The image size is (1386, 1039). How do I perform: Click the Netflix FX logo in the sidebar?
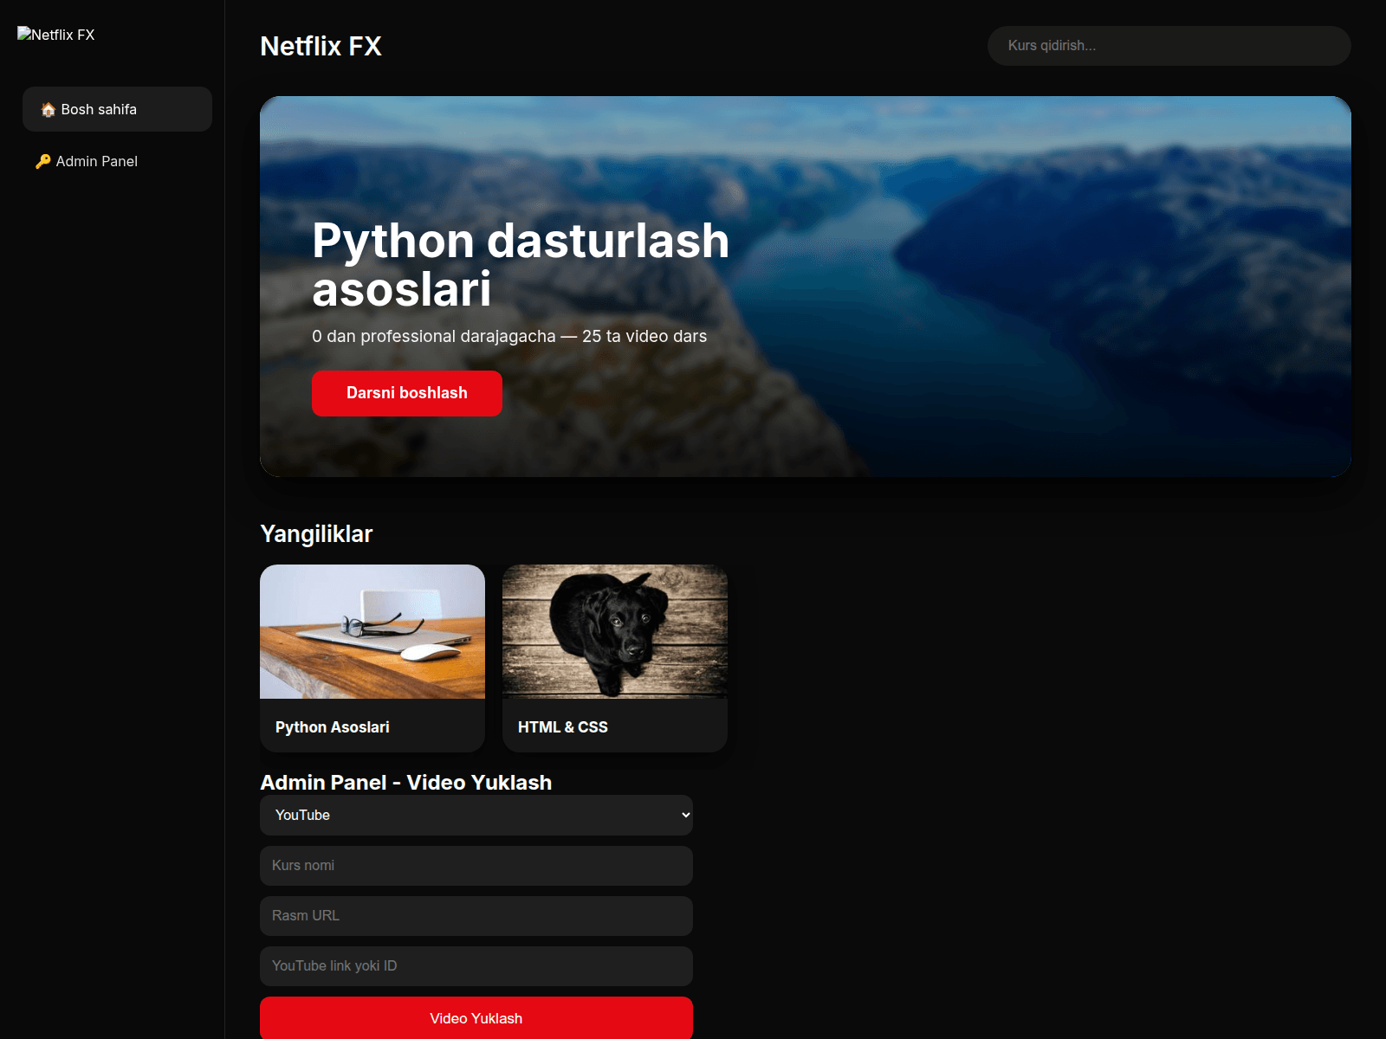coord(56,35)
